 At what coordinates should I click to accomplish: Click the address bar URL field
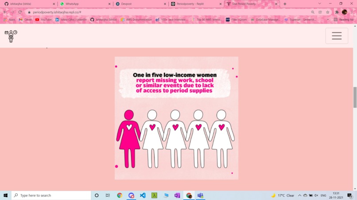(x=168, y=12)
